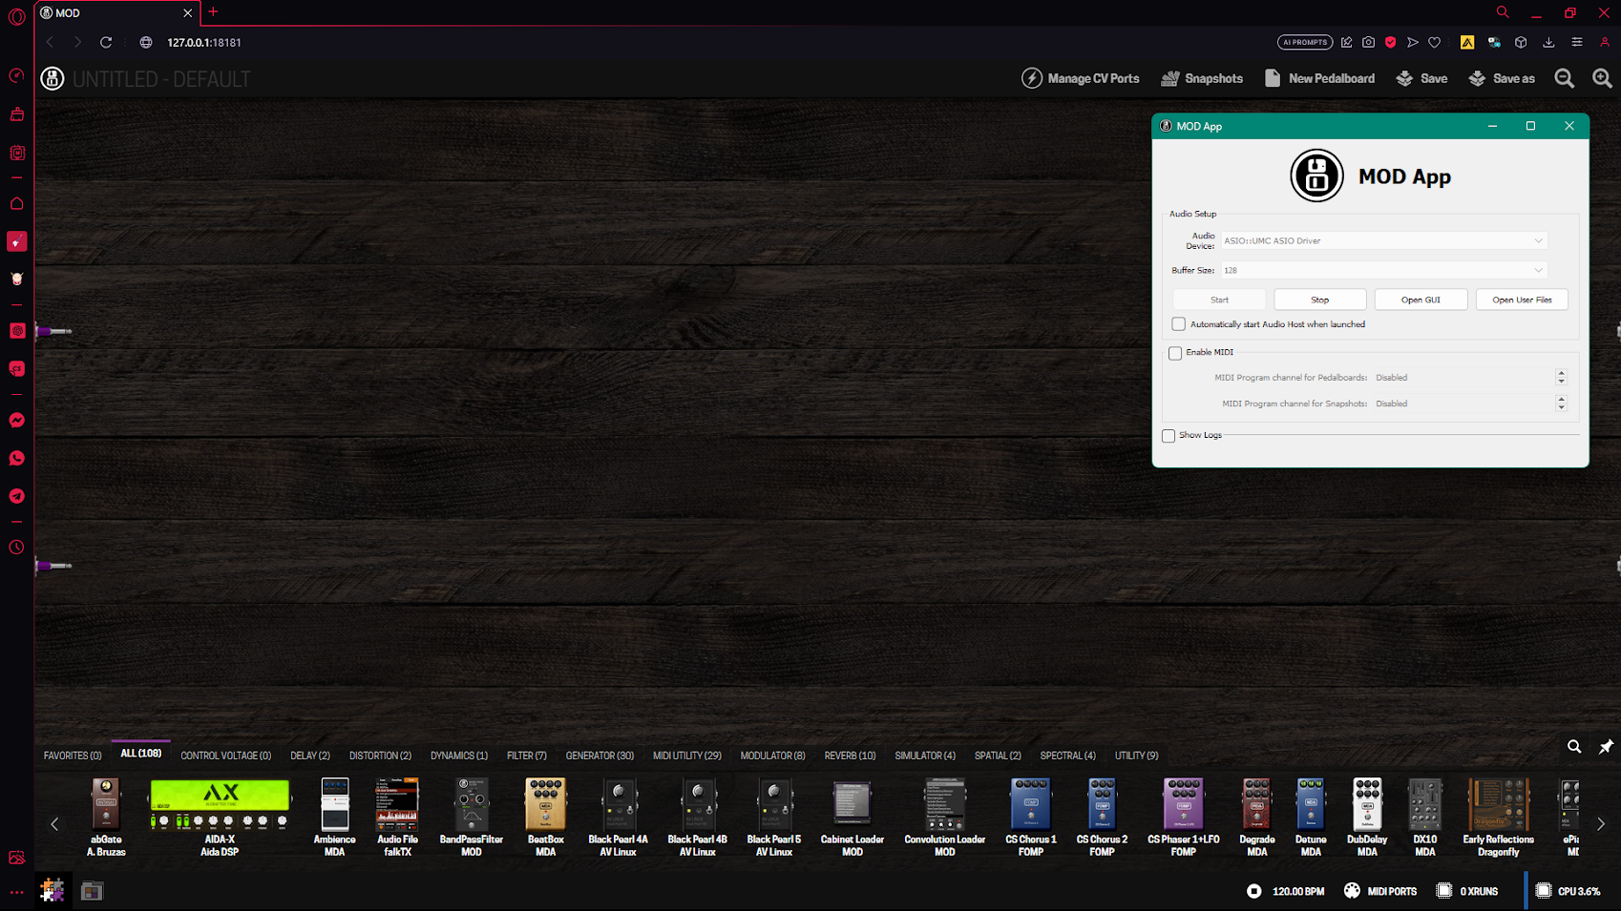Image resolution: width=1621 pixels, height=911 pixels.
Task: Show previous plugins with left arrow
Action: [54, 823]
